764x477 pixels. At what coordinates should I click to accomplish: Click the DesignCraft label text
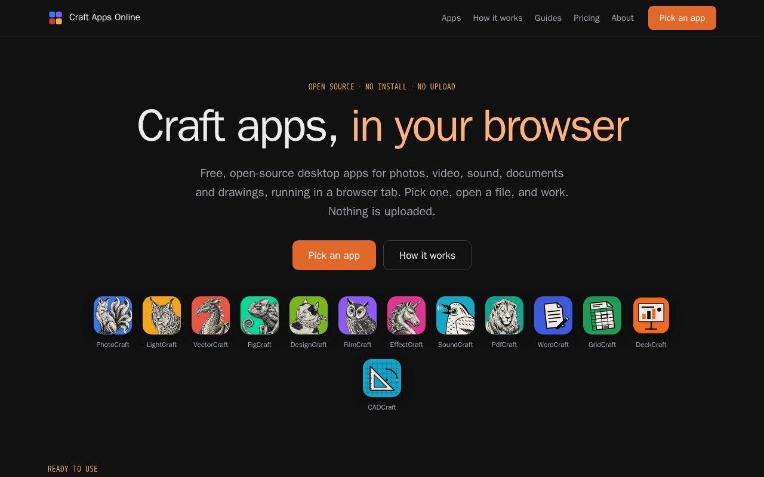tap(309, 345)
